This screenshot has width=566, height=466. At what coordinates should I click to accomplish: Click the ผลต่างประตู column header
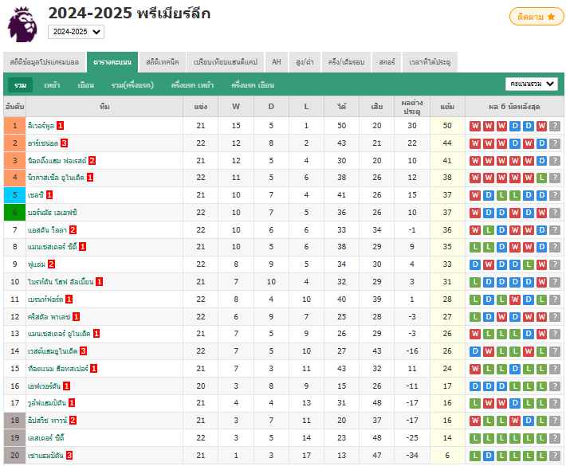coord(412,107)
